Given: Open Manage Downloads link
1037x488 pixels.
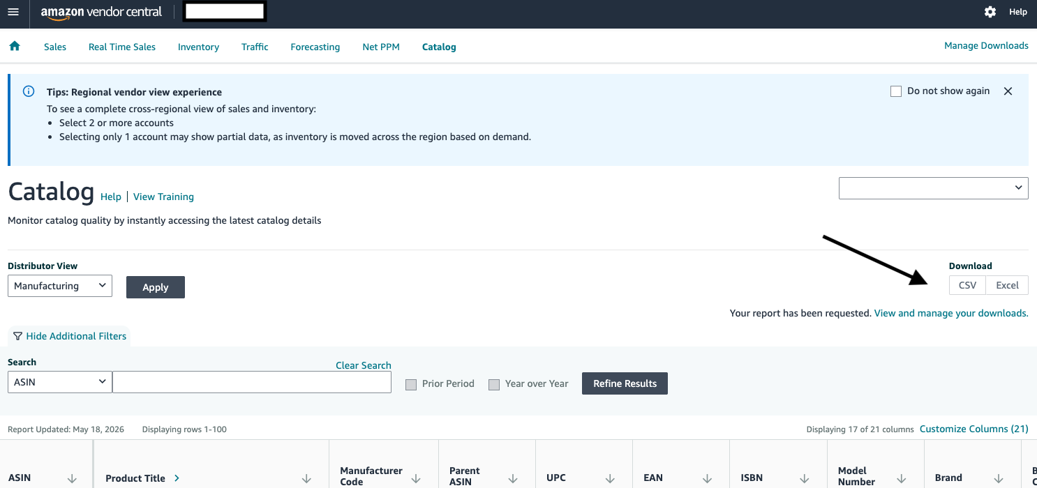Looking at the screenshot, I should (986, 45).
